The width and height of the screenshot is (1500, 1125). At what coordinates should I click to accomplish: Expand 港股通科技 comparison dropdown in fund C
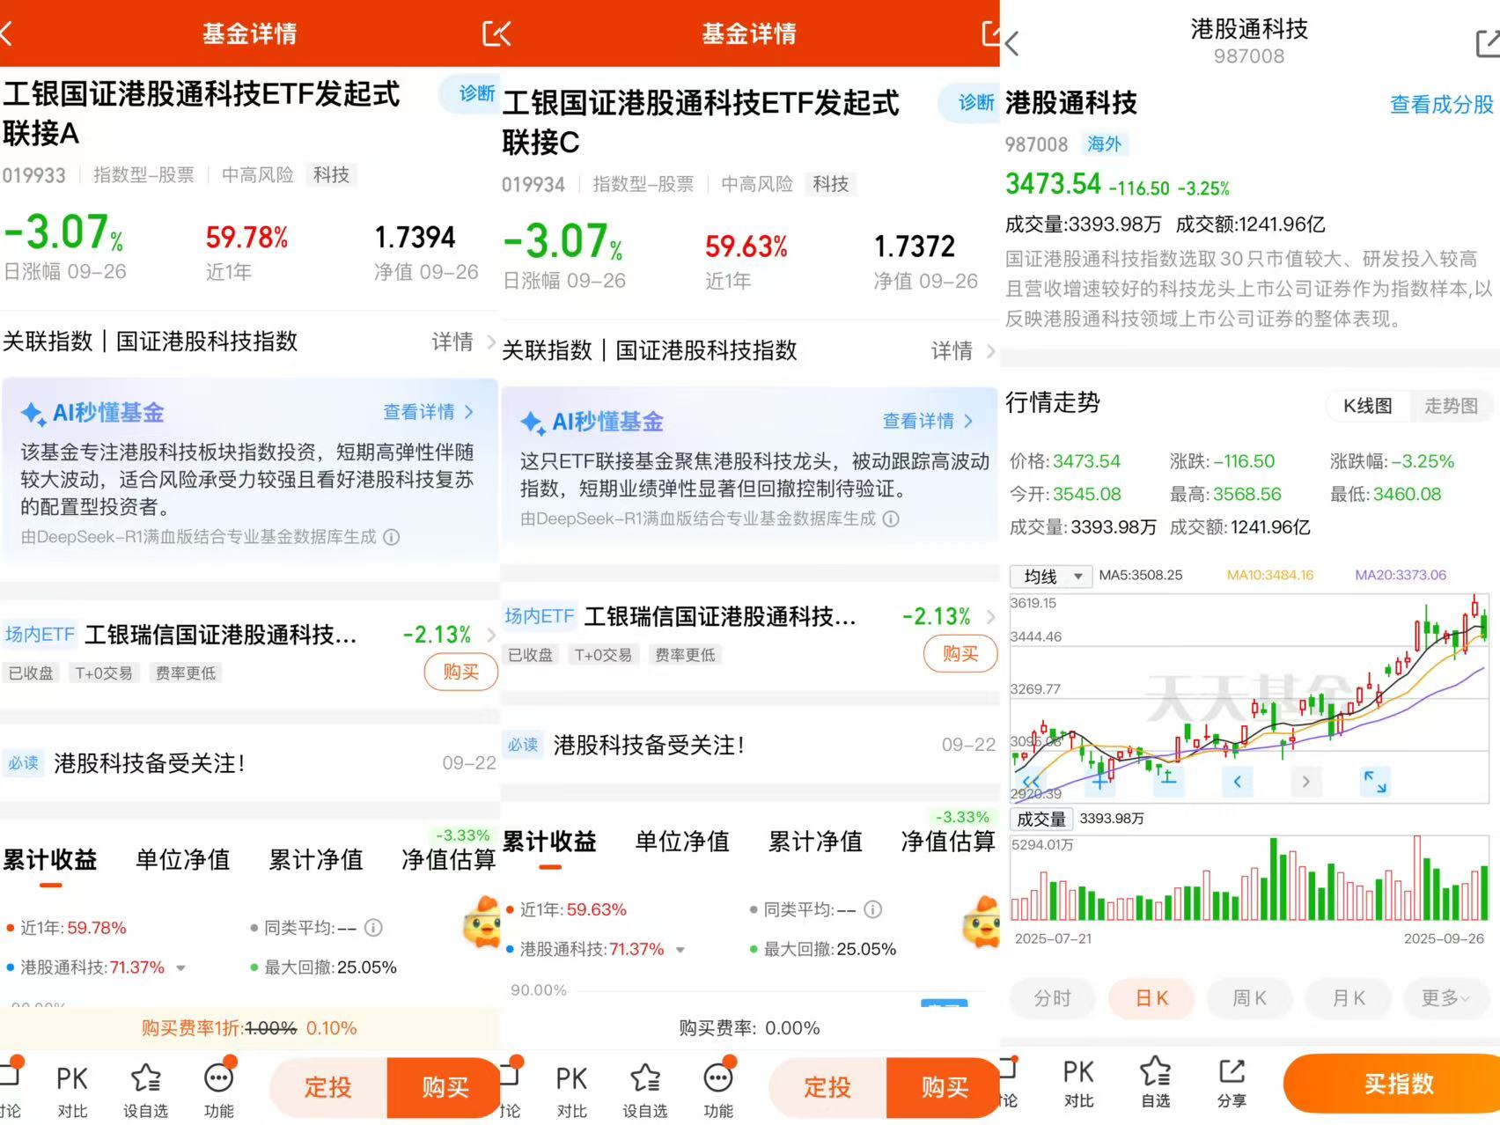click(680, 950)
